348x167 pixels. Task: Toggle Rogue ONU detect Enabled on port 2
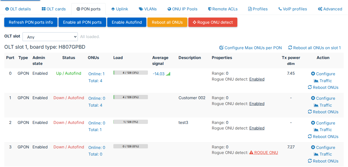(257, 128)
